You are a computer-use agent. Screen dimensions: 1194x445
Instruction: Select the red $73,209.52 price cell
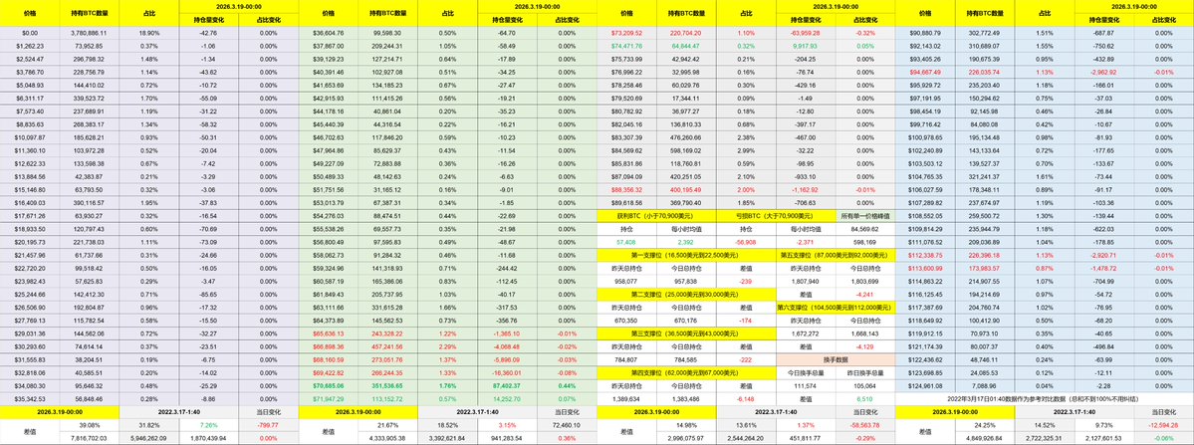point(626,33)
